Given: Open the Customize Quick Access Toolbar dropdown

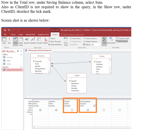Looking at the screenshot, I should pyautogui.click(x=19, y=30).
